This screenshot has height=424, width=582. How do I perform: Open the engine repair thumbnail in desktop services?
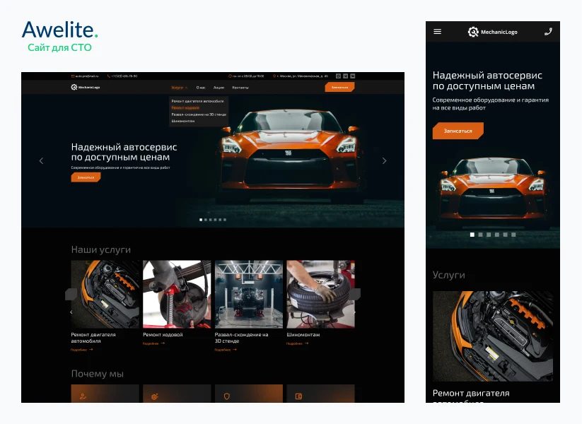[x=105, y=294]
